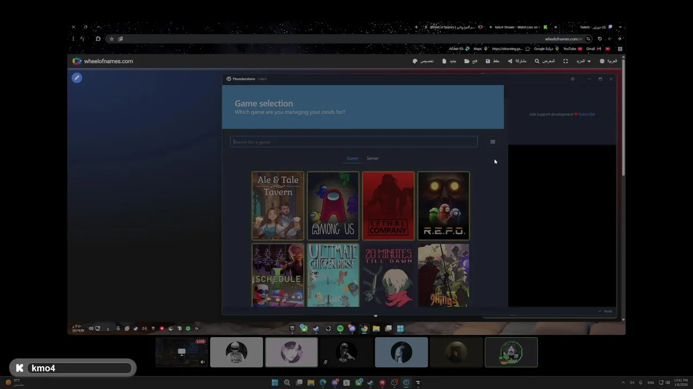
Task: Click the جديد new file button
Action: (x=449, y=61)
